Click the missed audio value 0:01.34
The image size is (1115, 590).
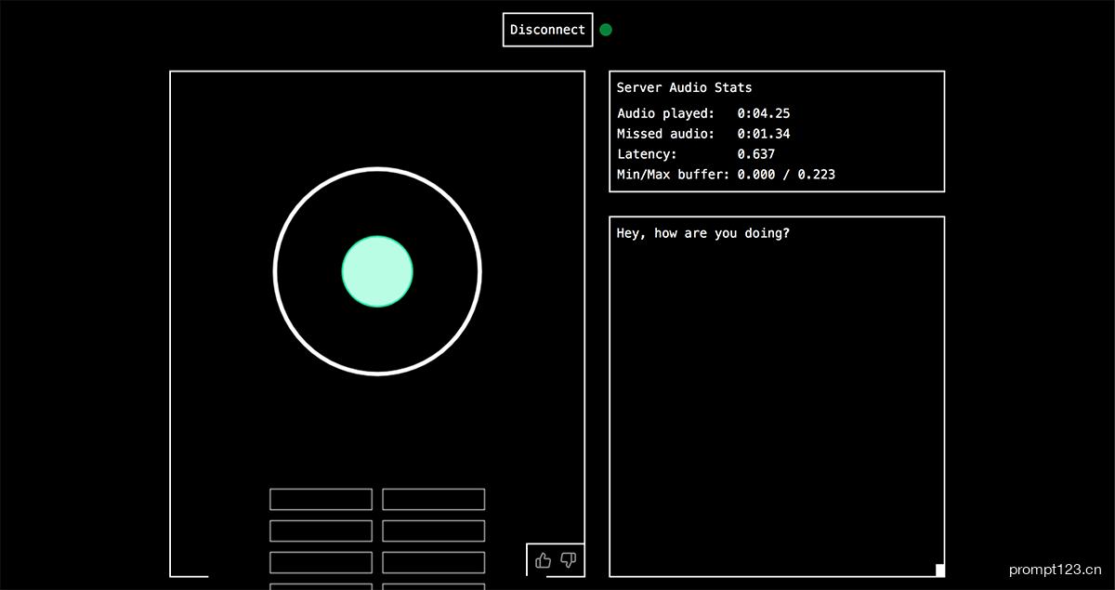[764, 134]
